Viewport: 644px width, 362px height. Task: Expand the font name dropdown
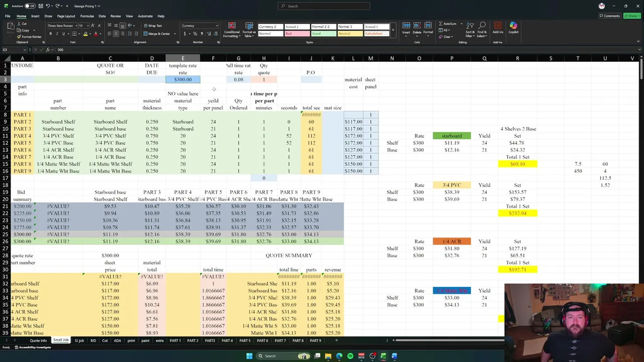[x=76, y=26]
